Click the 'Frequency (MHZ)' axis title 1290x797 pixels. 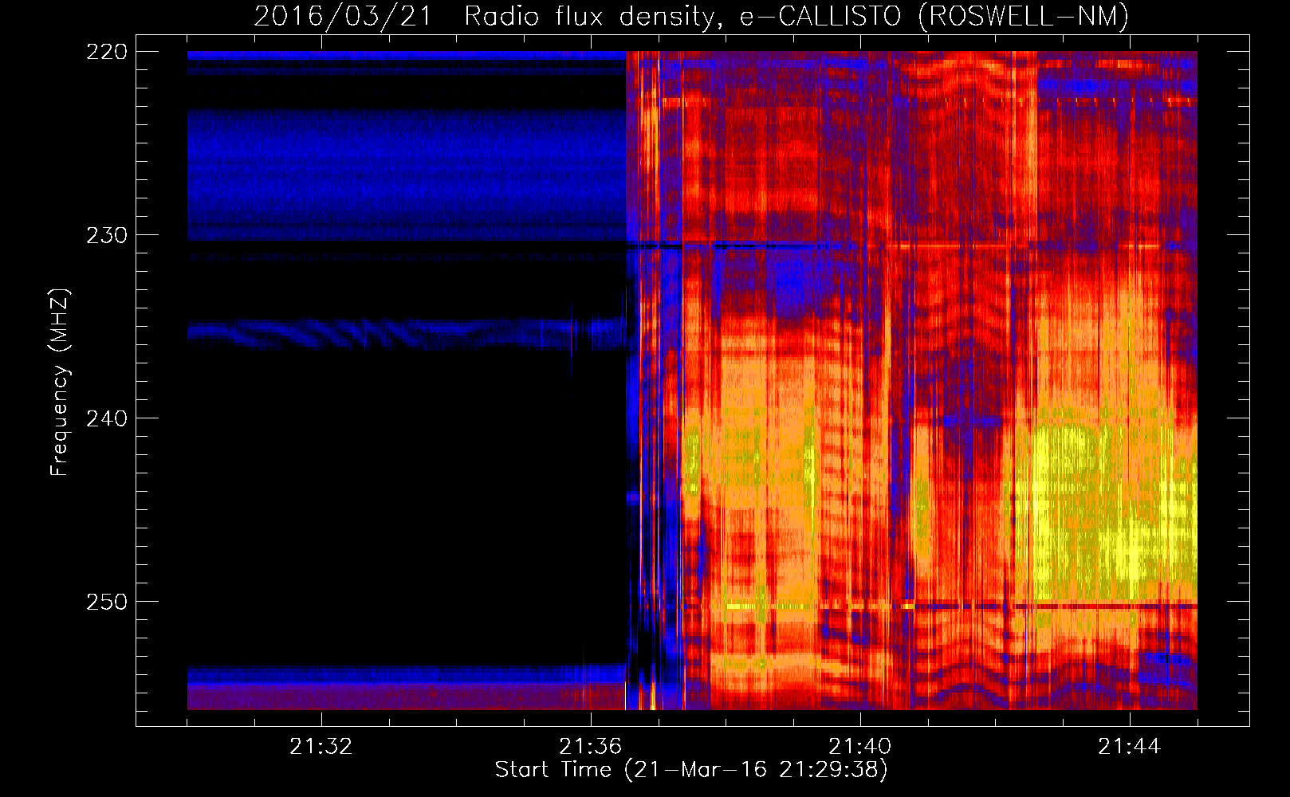60,382
